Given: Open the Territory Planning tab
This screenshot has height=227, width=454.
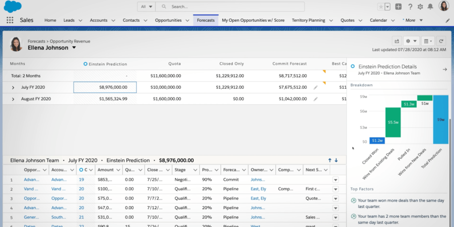Looking at the screenshot, I should pyautogui.click(x=309, y=20).
